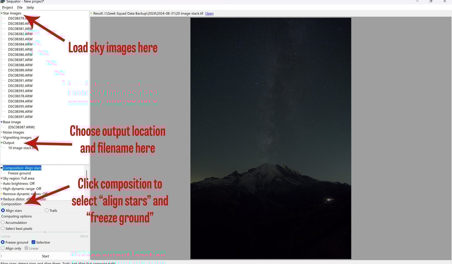Select the Freeze ground radio button
Viewport: 452px width, 264px height.
[x=3, y=242]
